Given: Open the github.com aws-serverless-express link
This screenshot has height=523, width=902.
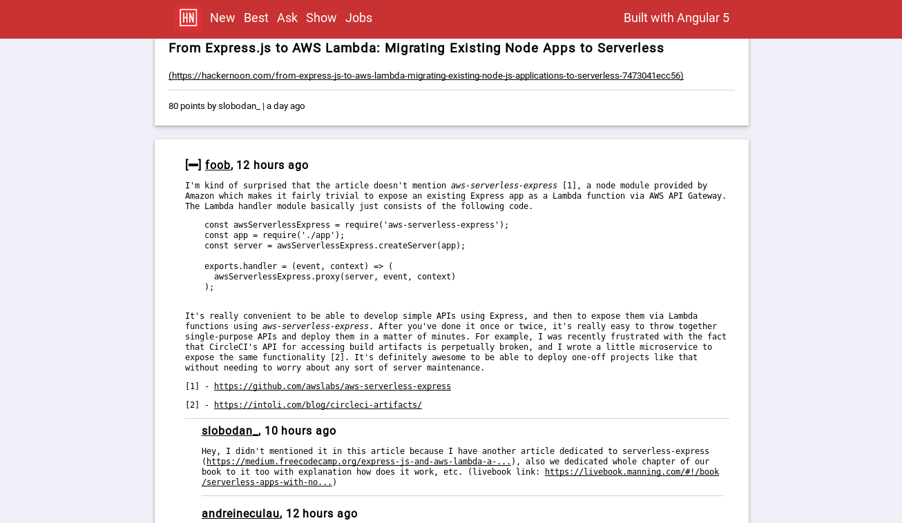Looking at the screenshot, I should [332, 386].
